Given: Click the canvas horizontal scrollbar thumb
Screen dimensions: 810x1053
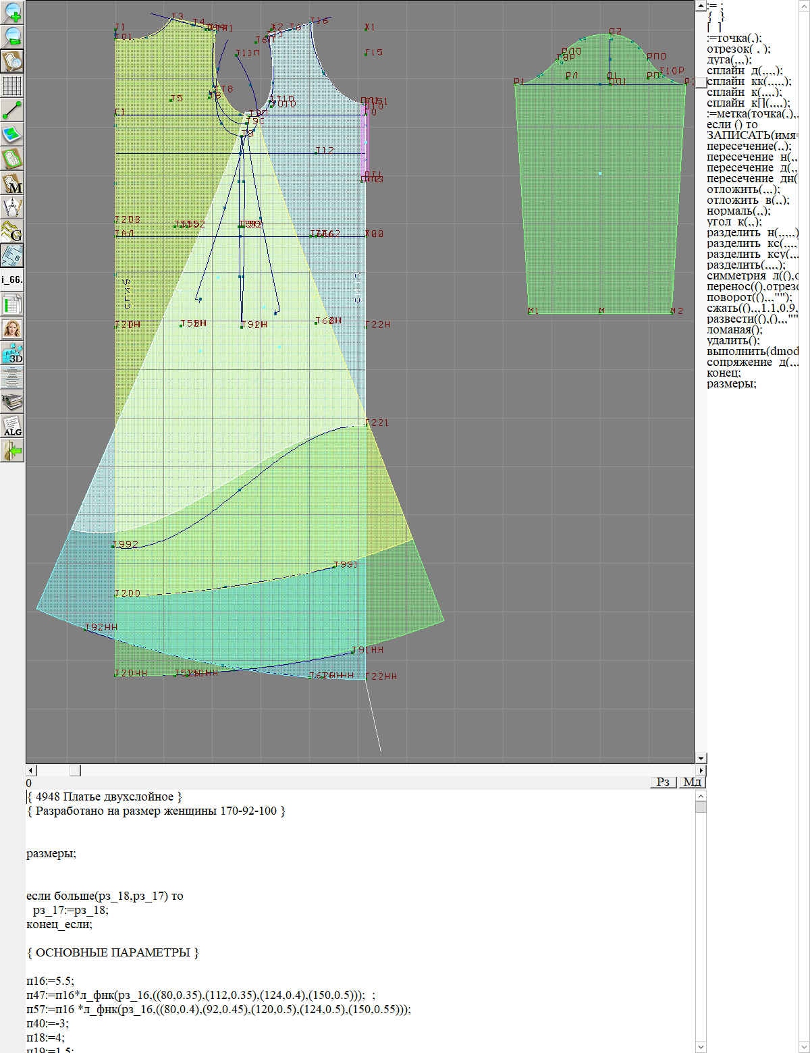Looking at the screenshot, I should pos(76,770).
